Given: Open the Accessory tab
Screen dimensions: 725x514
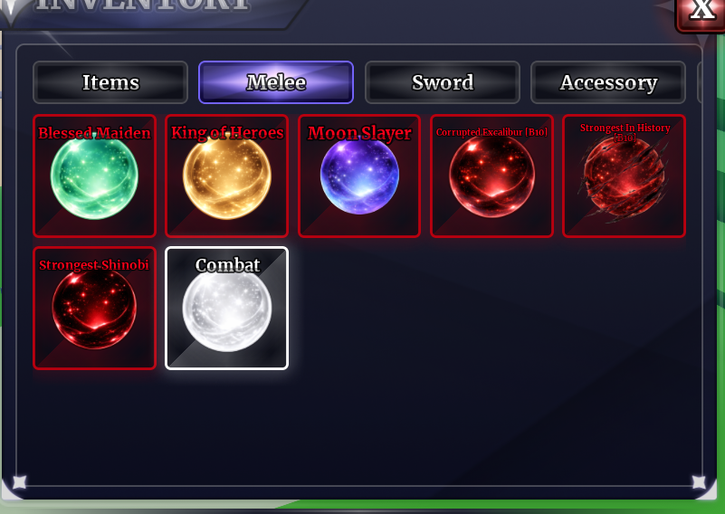Looking at the screenshot, I should pos(608,82).
